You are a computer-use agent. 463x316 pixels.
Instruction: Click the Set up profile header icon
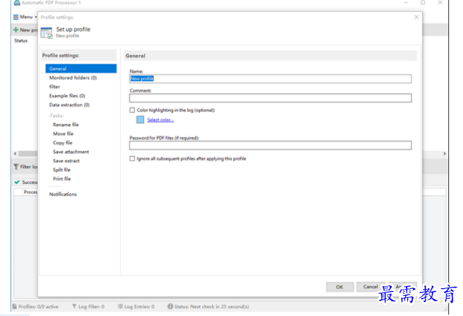pyautogui.click(x=47, y=33)
